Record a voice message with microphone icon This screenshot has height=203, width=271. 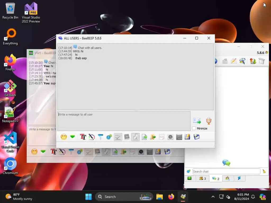(209, 121)
